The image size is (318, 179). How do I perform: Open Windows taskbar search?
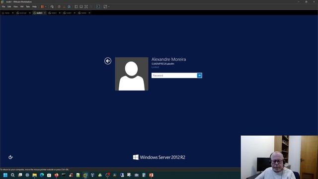[12, 175]
